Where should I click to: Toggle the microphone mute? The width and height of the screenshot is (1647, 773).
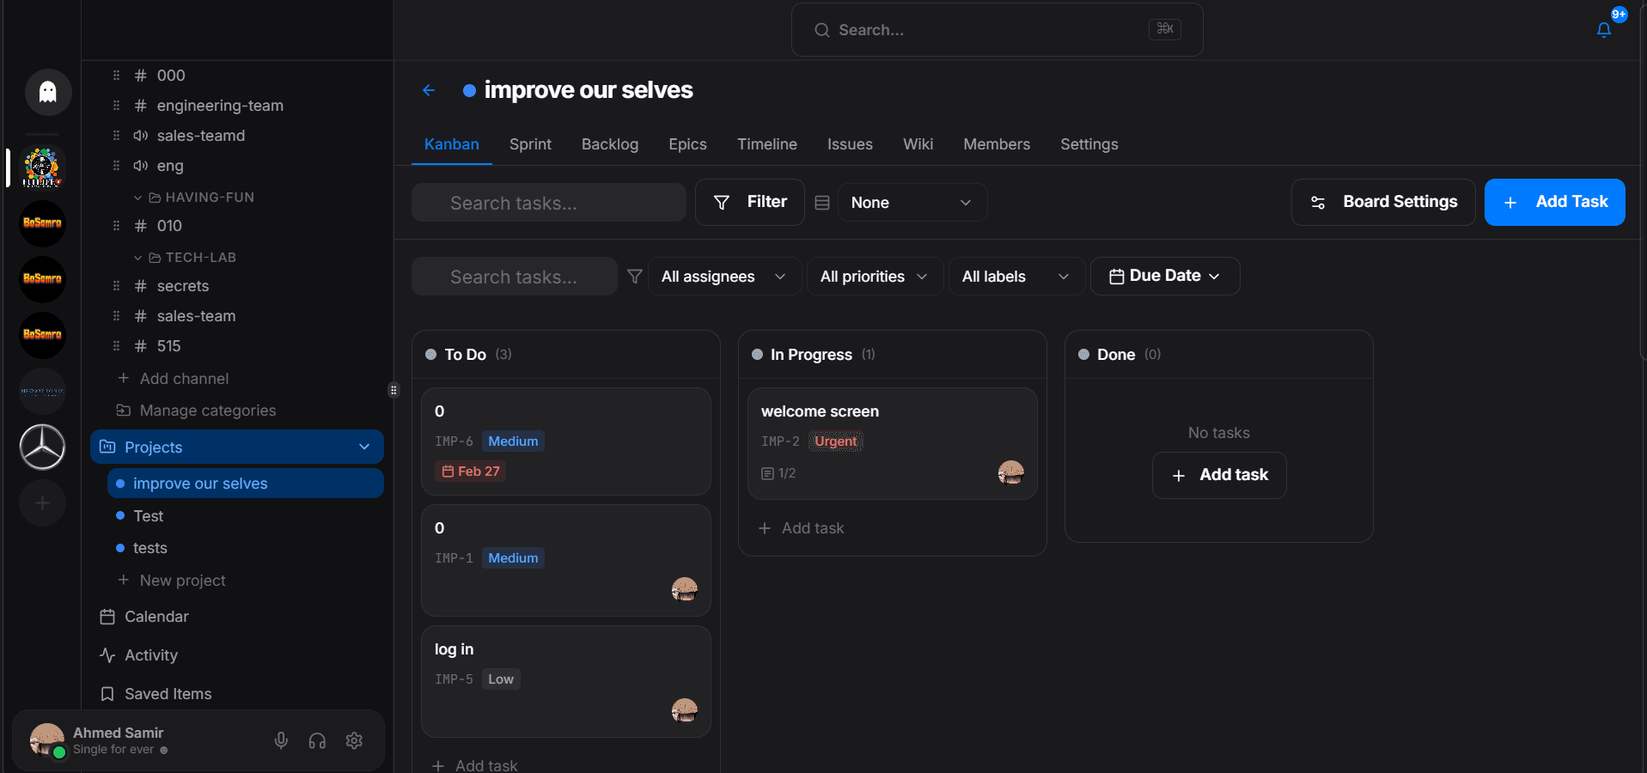click(281, 740)
